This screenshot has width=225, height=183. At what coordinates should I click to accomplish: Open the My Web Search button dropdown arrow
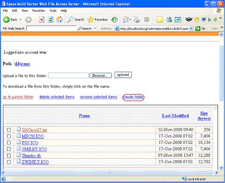click(95, 28)
